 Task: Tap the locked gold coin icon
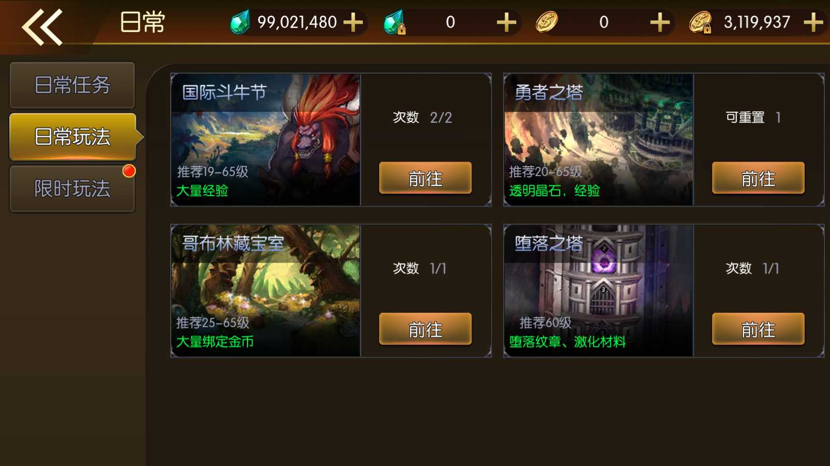[x=700, y=22]
